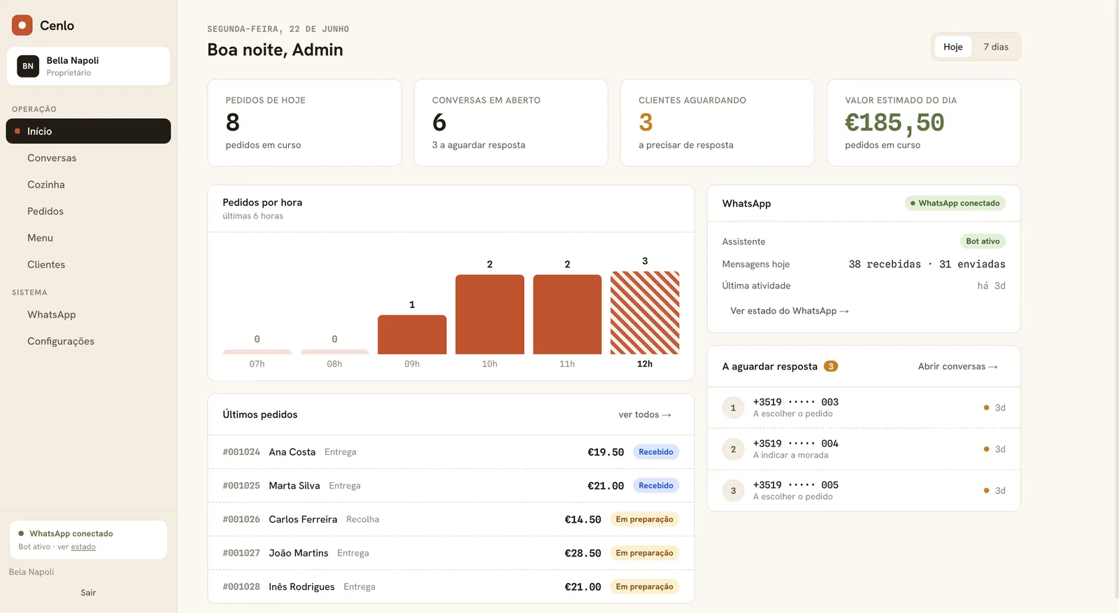Viewport: 1119px width, 613px height.
Task: Click the Bot ativo badge
Action: pyautogui.click(x=983, y=241)
